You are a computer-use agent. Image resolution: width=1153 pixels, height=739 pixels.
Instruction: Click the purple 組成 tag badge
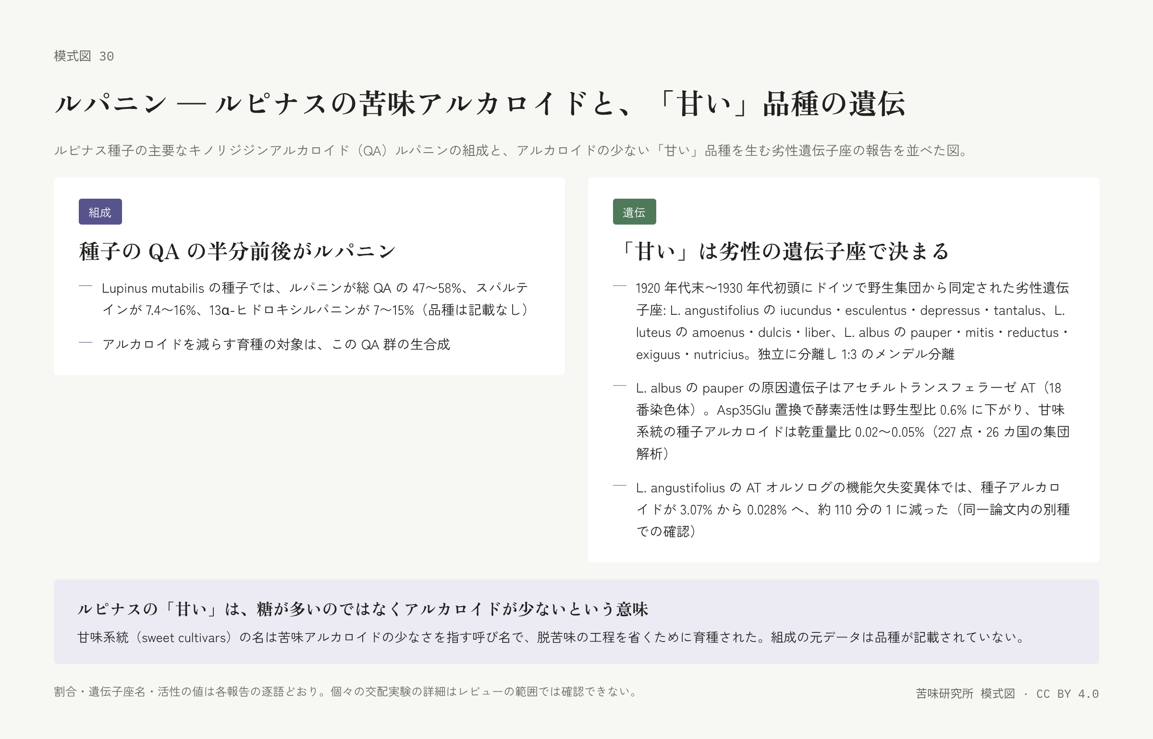click(x=100, y=212)
